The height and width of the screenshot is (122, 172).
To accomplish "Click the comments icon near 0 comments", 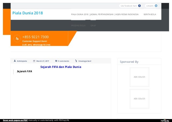I will pyautogui.click(x=56, y=61).
